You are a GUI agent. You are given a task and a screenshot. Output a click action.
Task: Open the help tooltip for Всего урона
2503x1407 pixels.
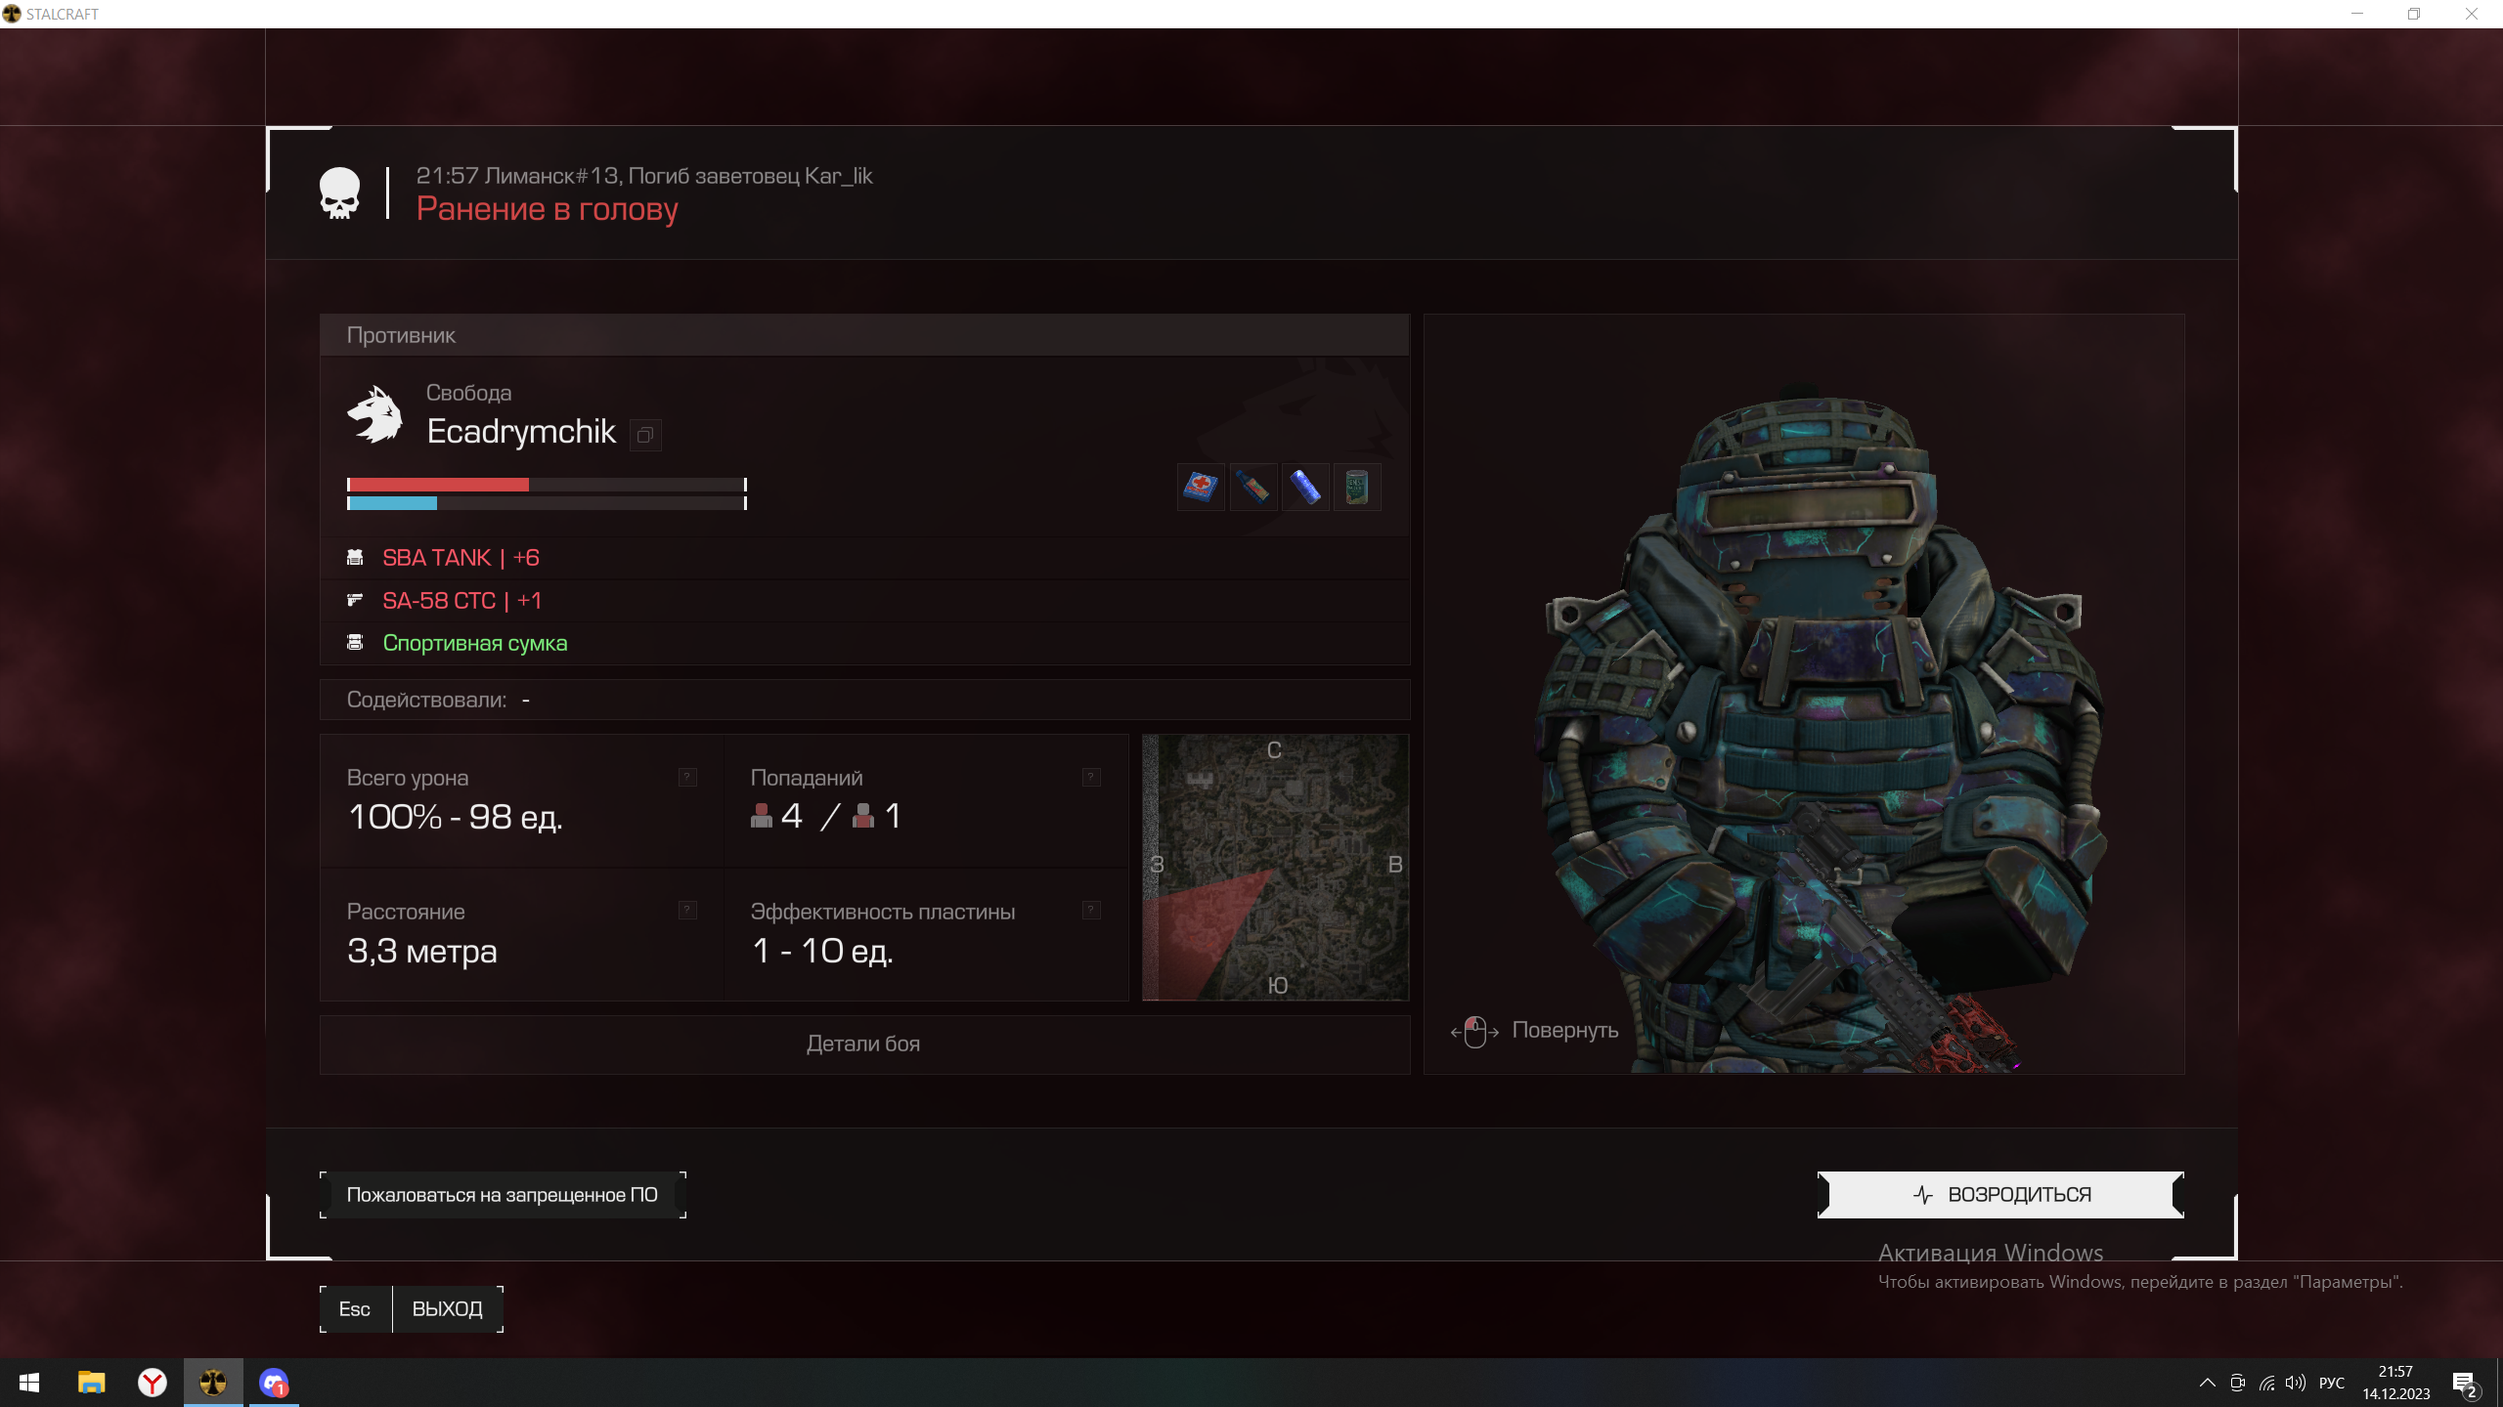(687, 777)
